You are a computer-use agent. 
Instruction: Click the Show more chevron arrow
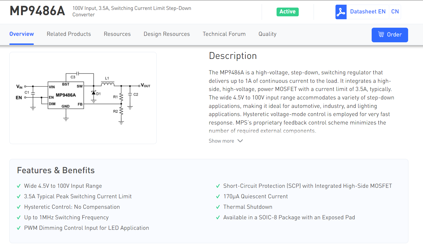tap(240, 141)
